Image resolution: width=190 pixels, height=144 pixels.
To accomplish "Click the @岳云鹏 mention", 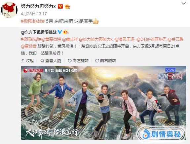I will [175, 39].
